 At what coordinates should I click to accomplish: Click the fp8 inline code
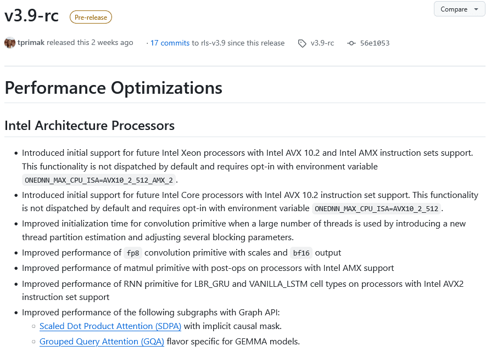pyautogui.click(x=132, y=253)
